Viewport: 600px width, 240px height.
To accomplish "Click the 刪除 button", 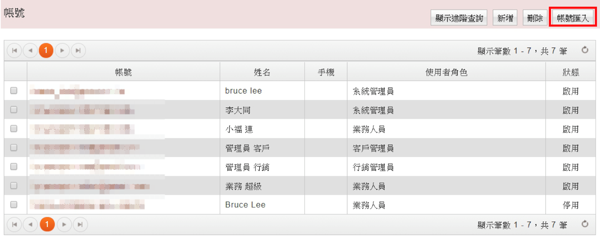I will click(535, 18).
